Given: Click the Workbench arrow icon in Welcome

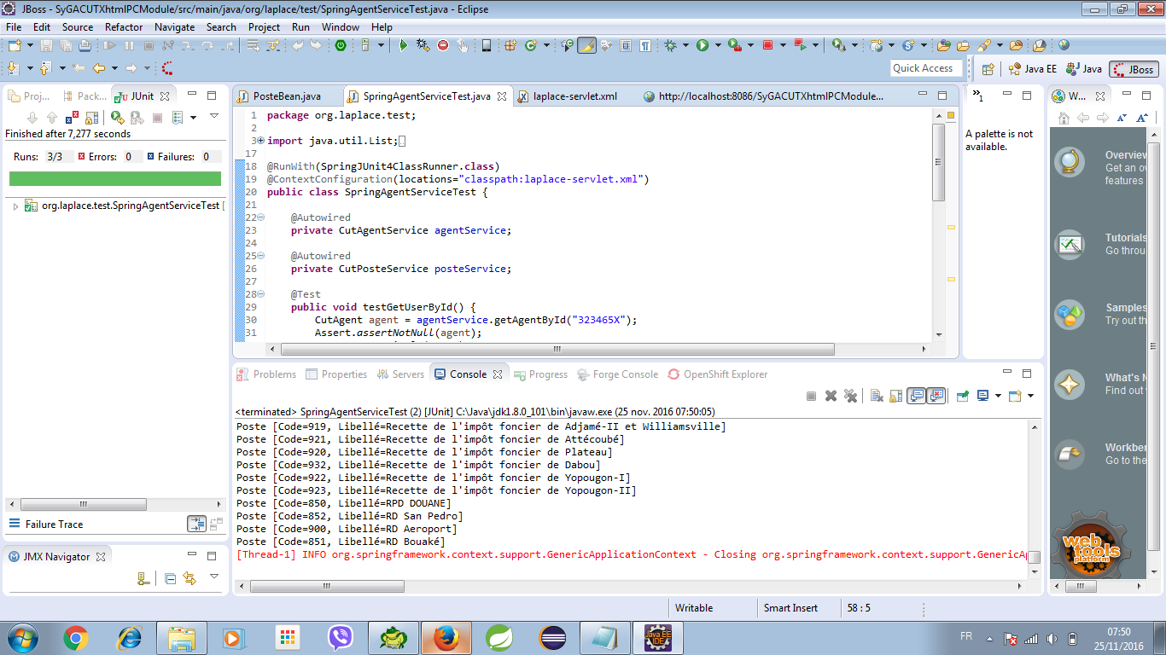Looking at the screenshot, I should (x=1070, y=455).
